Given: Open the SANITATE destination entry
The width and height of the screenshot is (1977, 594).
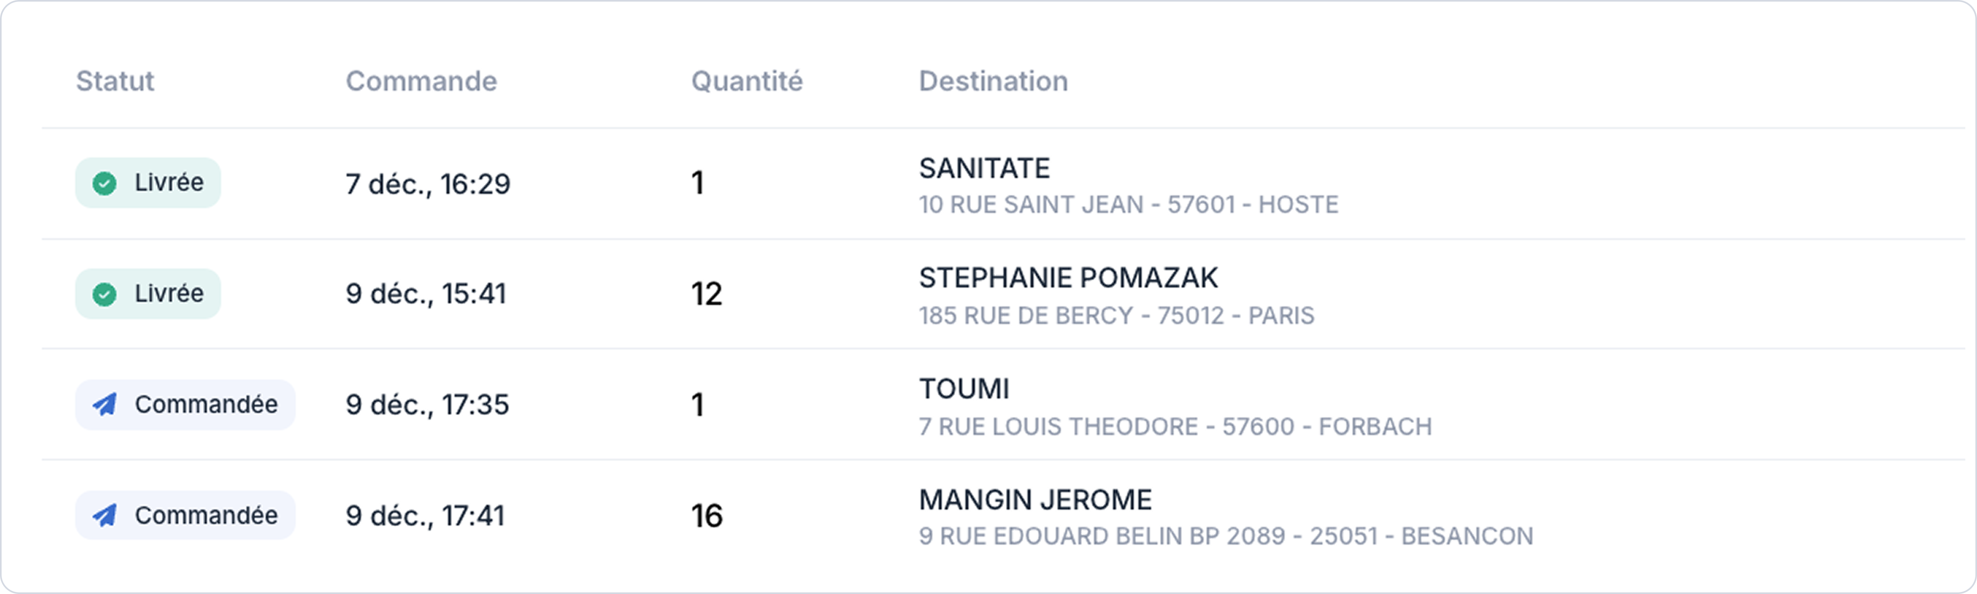Looking at the screenshot, I should tap(984, 169).
